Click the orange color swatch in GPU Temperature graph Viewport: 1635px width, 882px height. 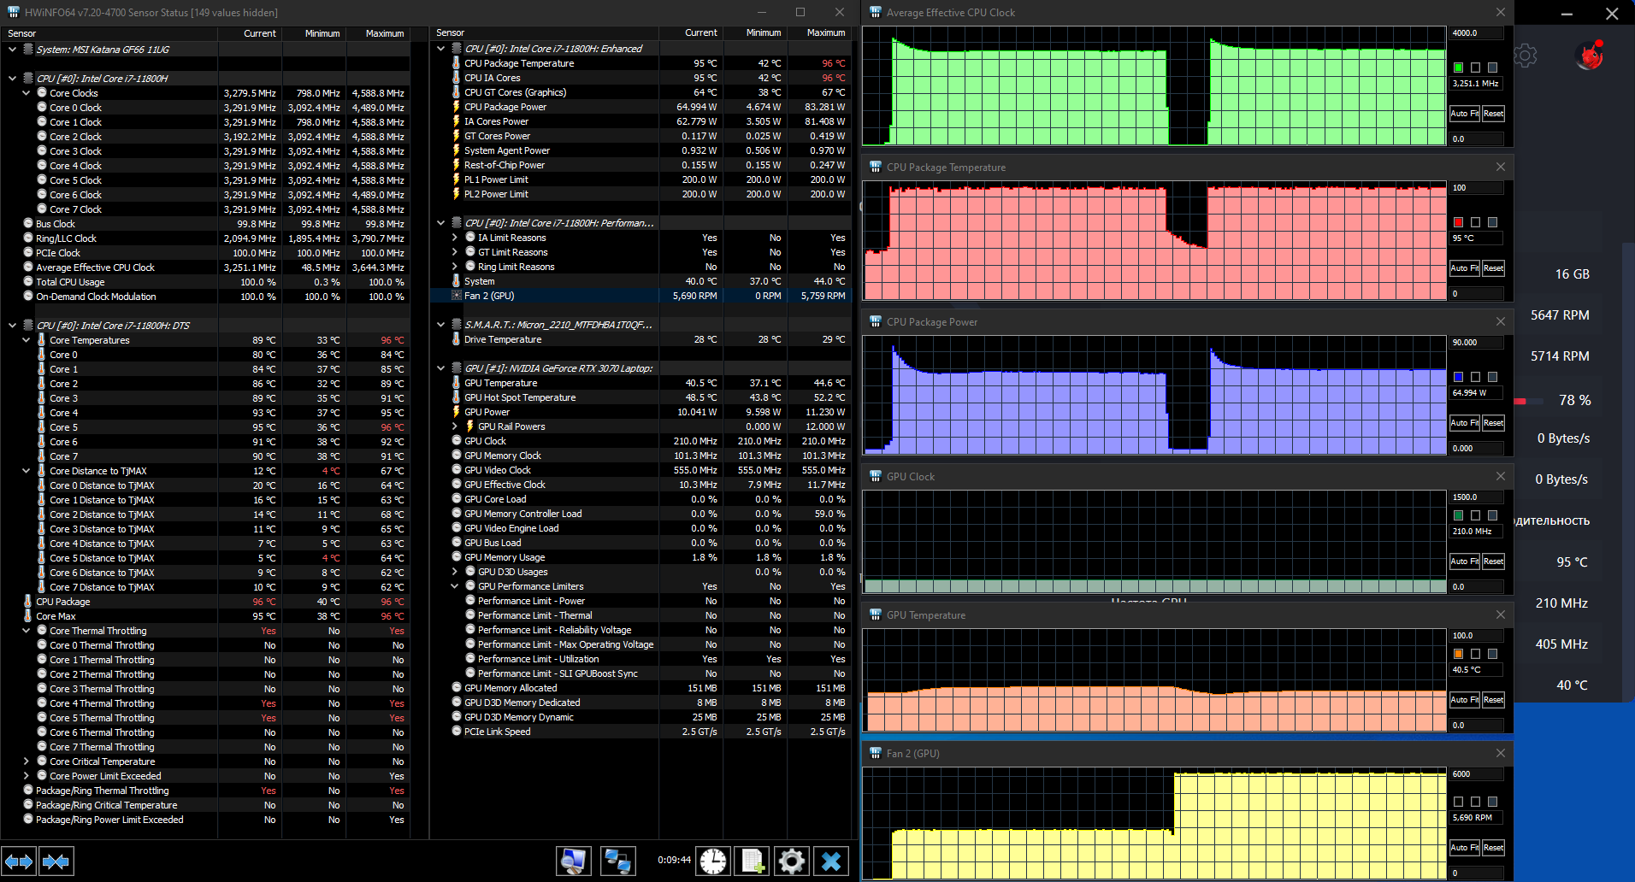click(x=1459, y=654)
